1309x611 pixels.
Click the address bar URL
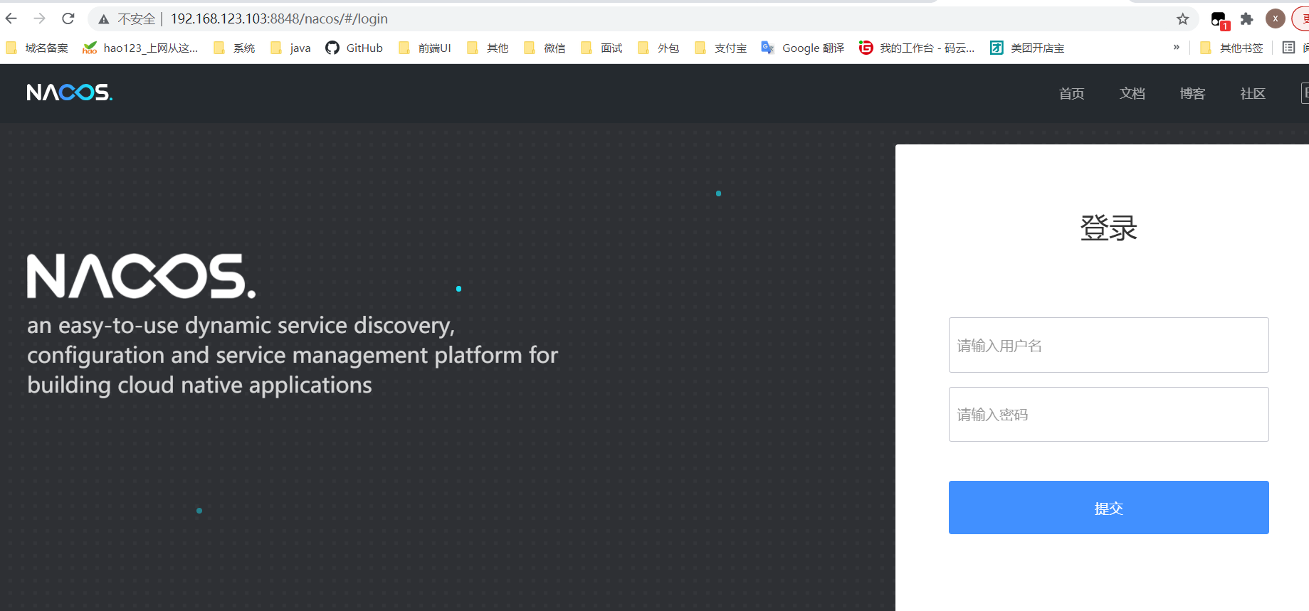coord(279,18)
